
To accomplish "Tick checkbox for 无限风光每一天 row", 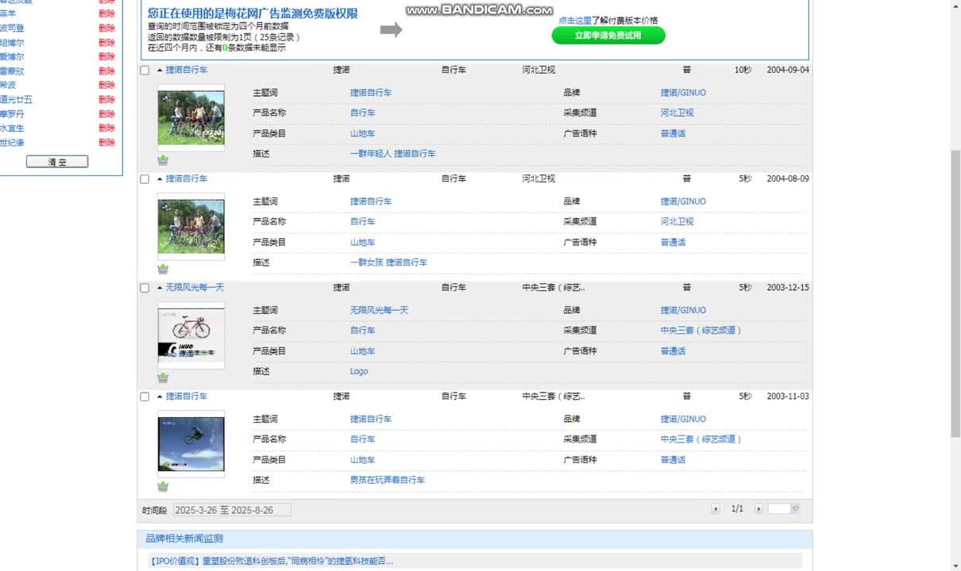I will 145,288.
